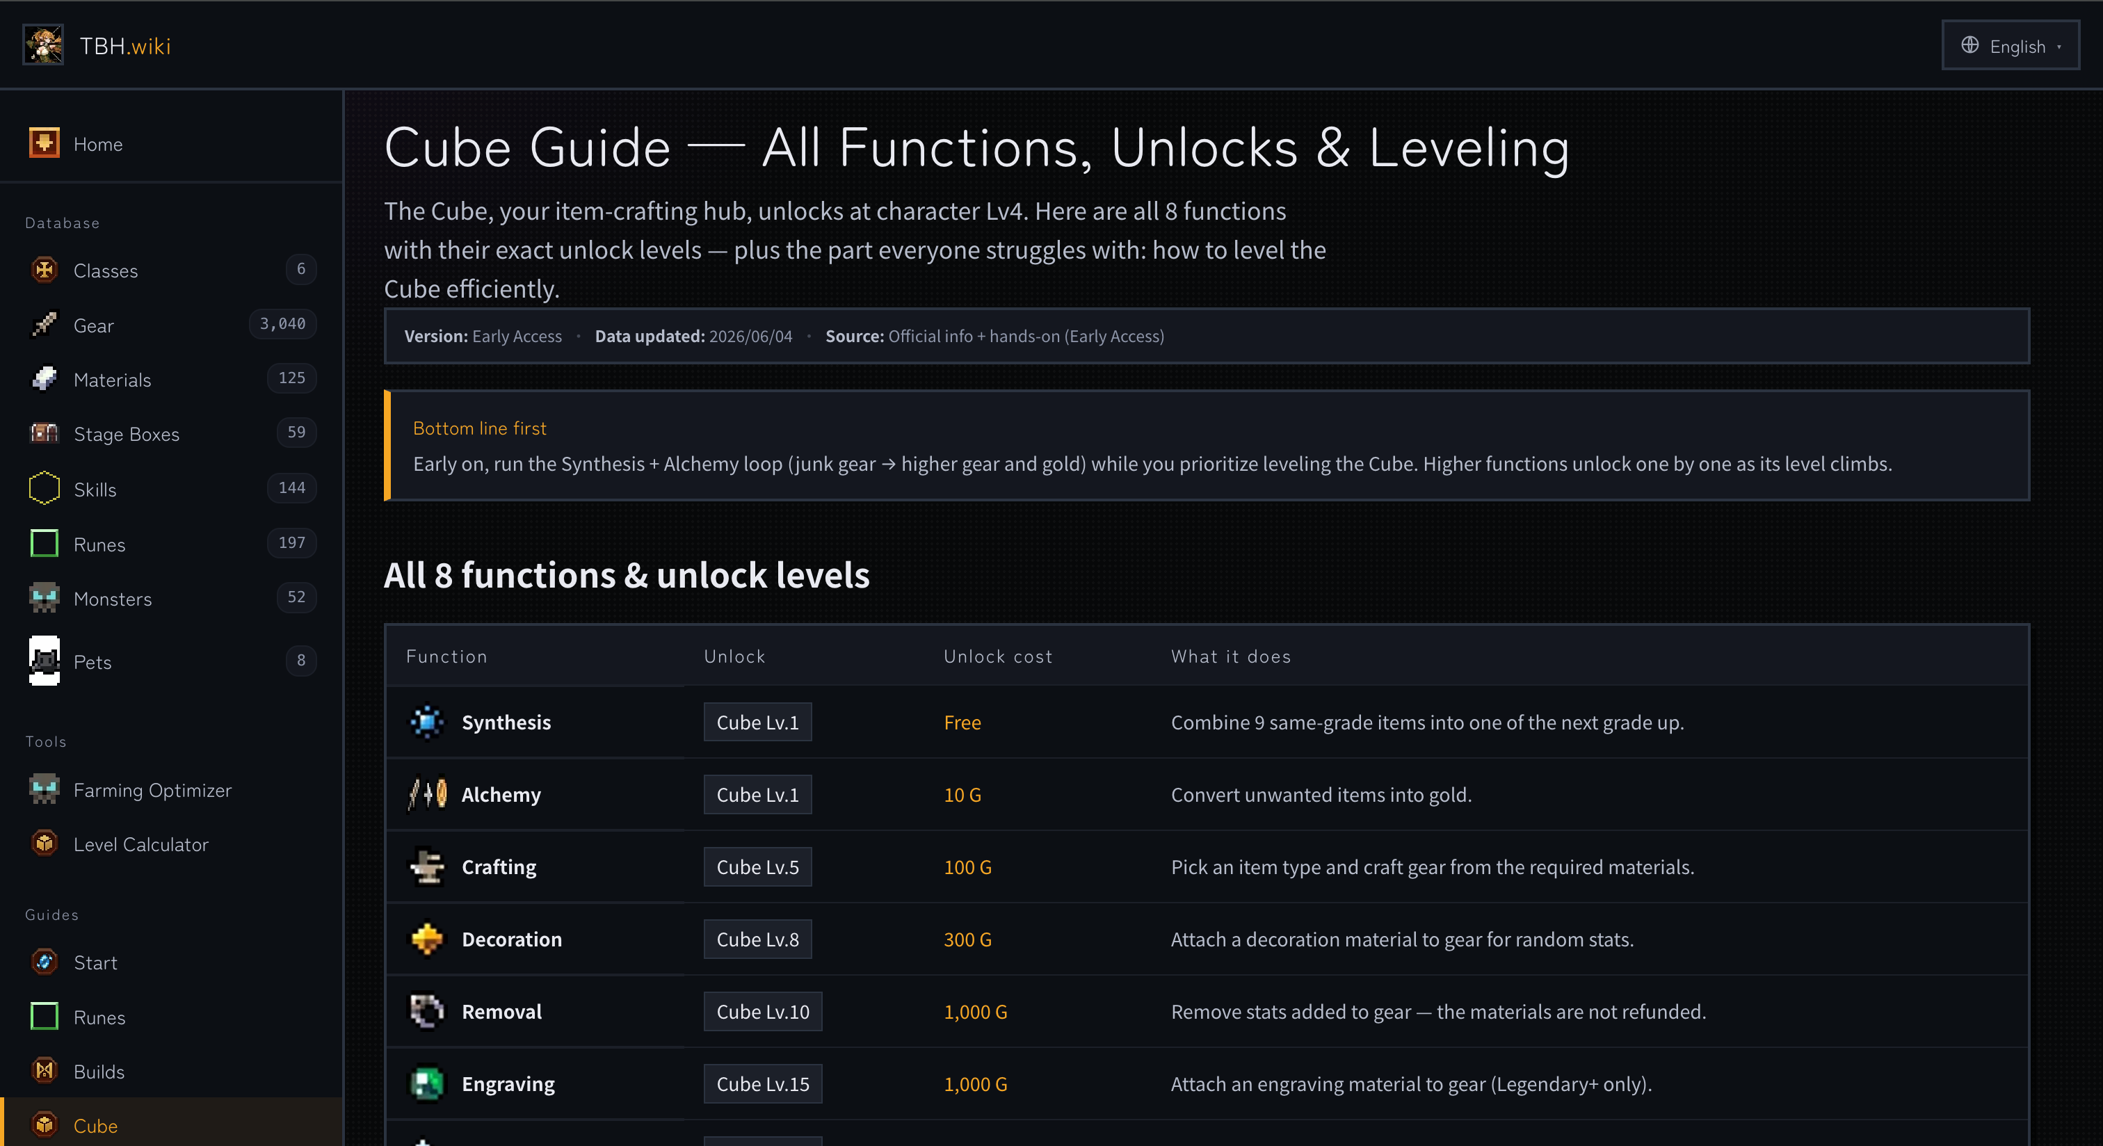Click the Removal function icon
The width and height of the screenshot is (2103, 1146).
point(426,1010)
